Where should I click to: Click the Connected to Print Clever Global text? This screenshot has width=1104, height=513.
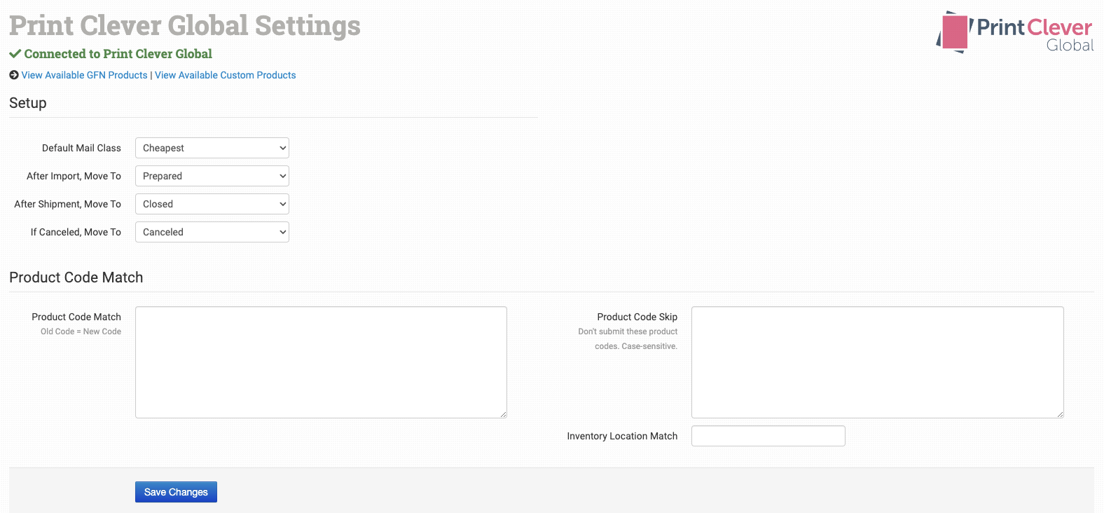pyautogui.click(x=118, y=54)
